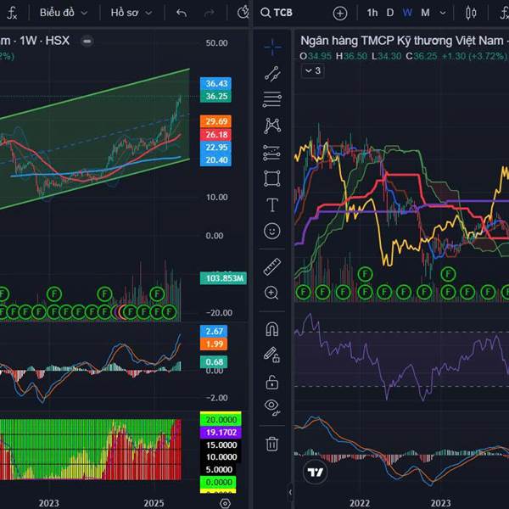
Task: Open the Hồ sơ dropdown
Action: [131, 13]
